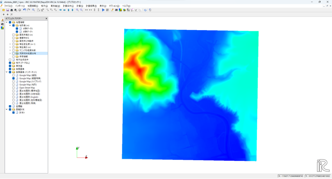Open the pre-processor pencil toolbar icon
The height and width of the screenshot is (179, 332).
tap(112, 10)
